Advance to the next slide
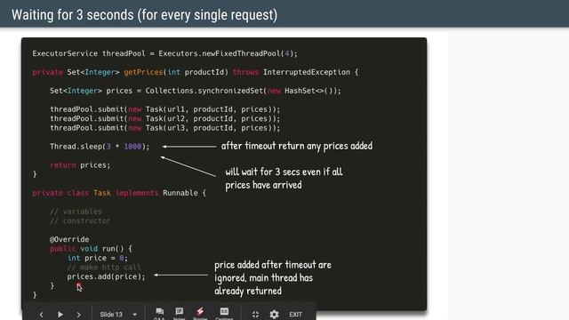The image size is (569, 320). click(x=79, y=314)
